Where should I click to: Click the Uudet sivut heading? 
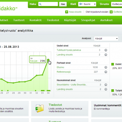pyautogui.click(x=62, y=46)
